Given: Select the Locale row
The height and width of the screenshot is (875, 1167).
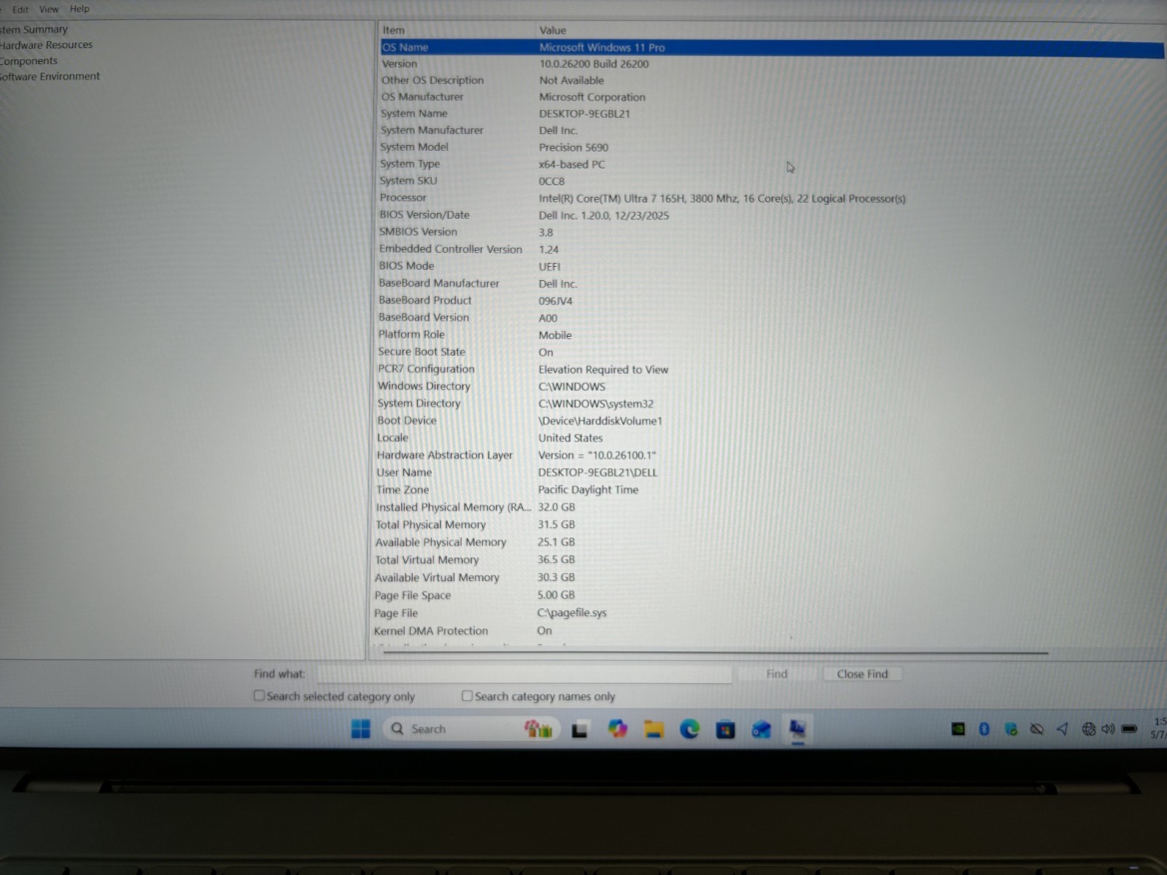Looking at the screenshot, I should coord(772,438).
